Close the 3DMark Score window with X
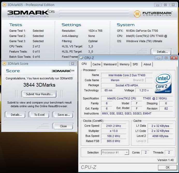Image resolution: width=179 pixels, height=173 pixels. (x=73, y=64)
